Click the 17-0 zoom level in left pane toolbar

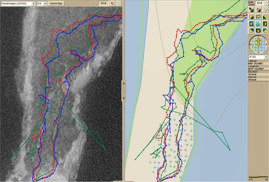tap(103, 3)
